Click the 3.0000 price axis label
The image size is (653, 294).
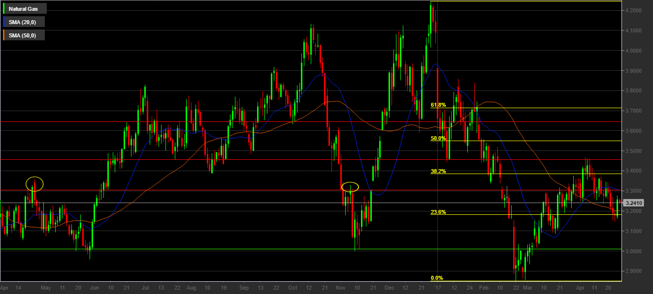coord(637,251)
